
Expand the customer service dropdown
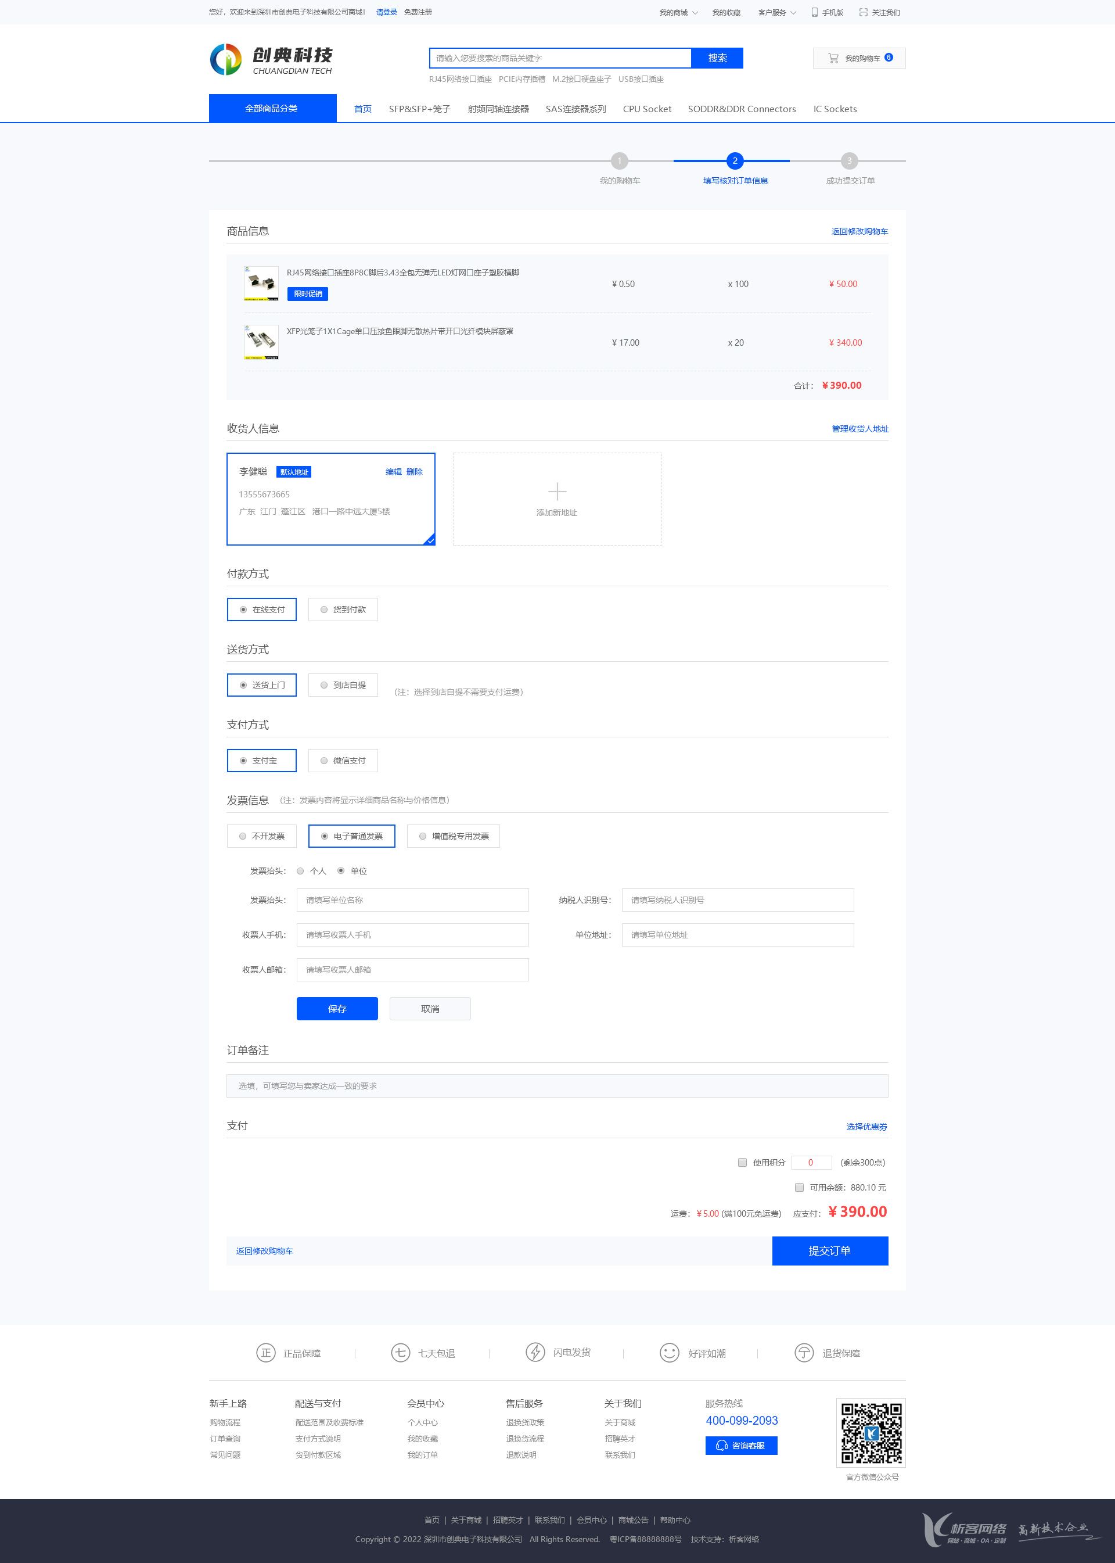(x=776, y=12)
